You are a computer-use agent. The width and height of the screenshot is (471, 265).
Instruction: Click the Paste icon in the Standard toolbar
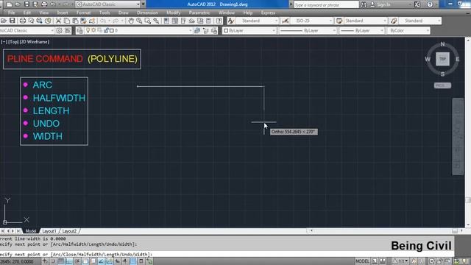pyautogui.click(x=75, y=21)
